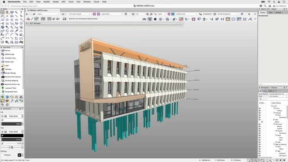This screenshot has width=288, height=162.
Task: Open Normal Perspective projection dropdown
Action: [228, 14]
